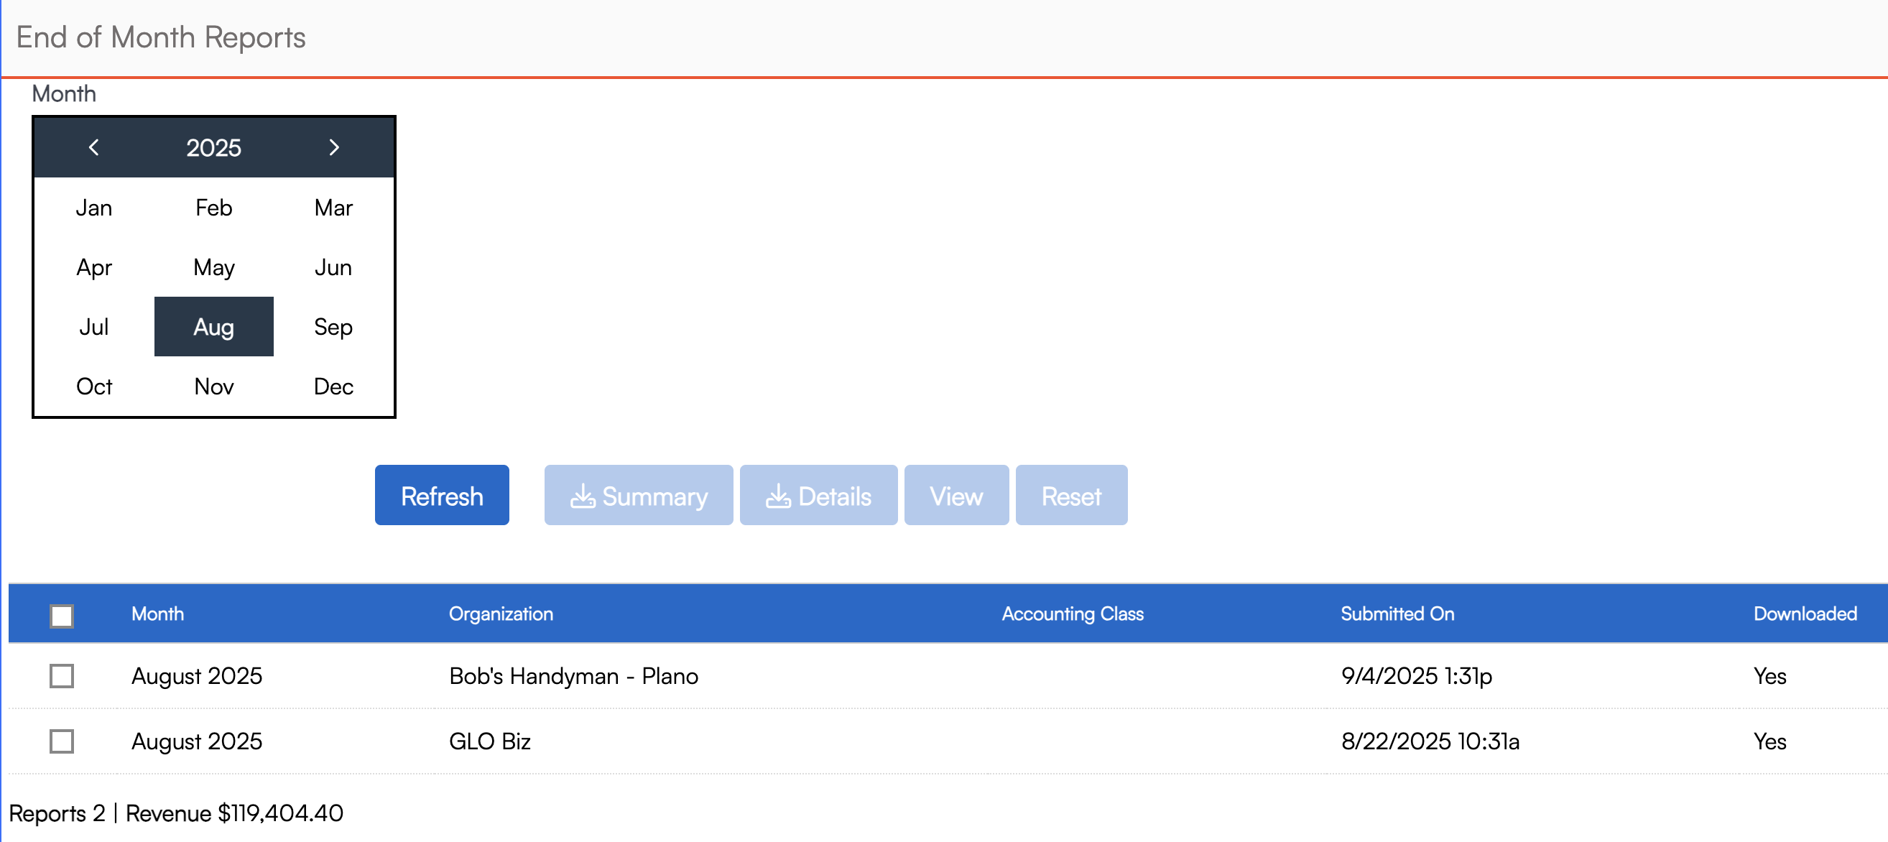
Task: Click the Details download icon
Action: click(777, 496)
